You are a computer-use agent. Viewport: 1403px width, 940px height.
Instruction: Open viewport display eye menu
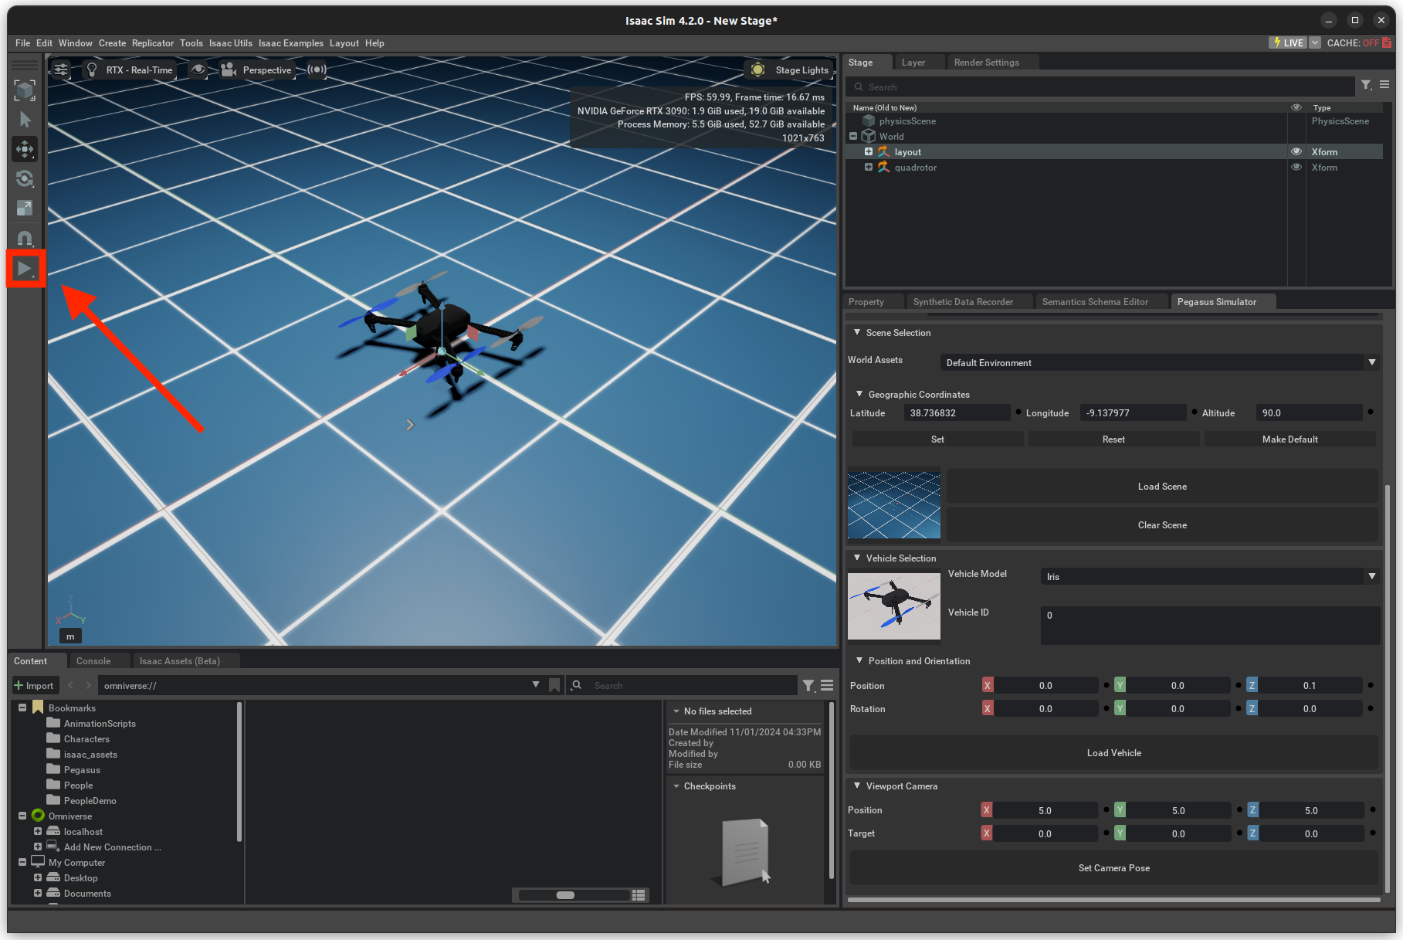click(x=198, y=70)
